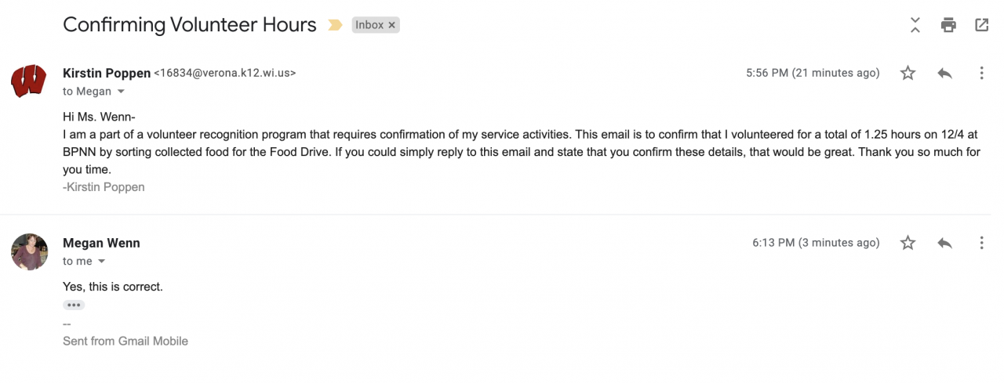Star Kirstin Poppen's message

pyautogui.click(x=908, y=73)
